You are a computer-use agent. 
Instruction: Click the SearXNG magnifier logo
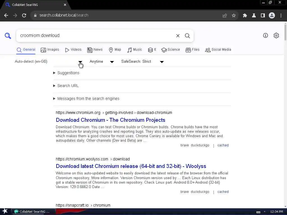pos(8,36)
